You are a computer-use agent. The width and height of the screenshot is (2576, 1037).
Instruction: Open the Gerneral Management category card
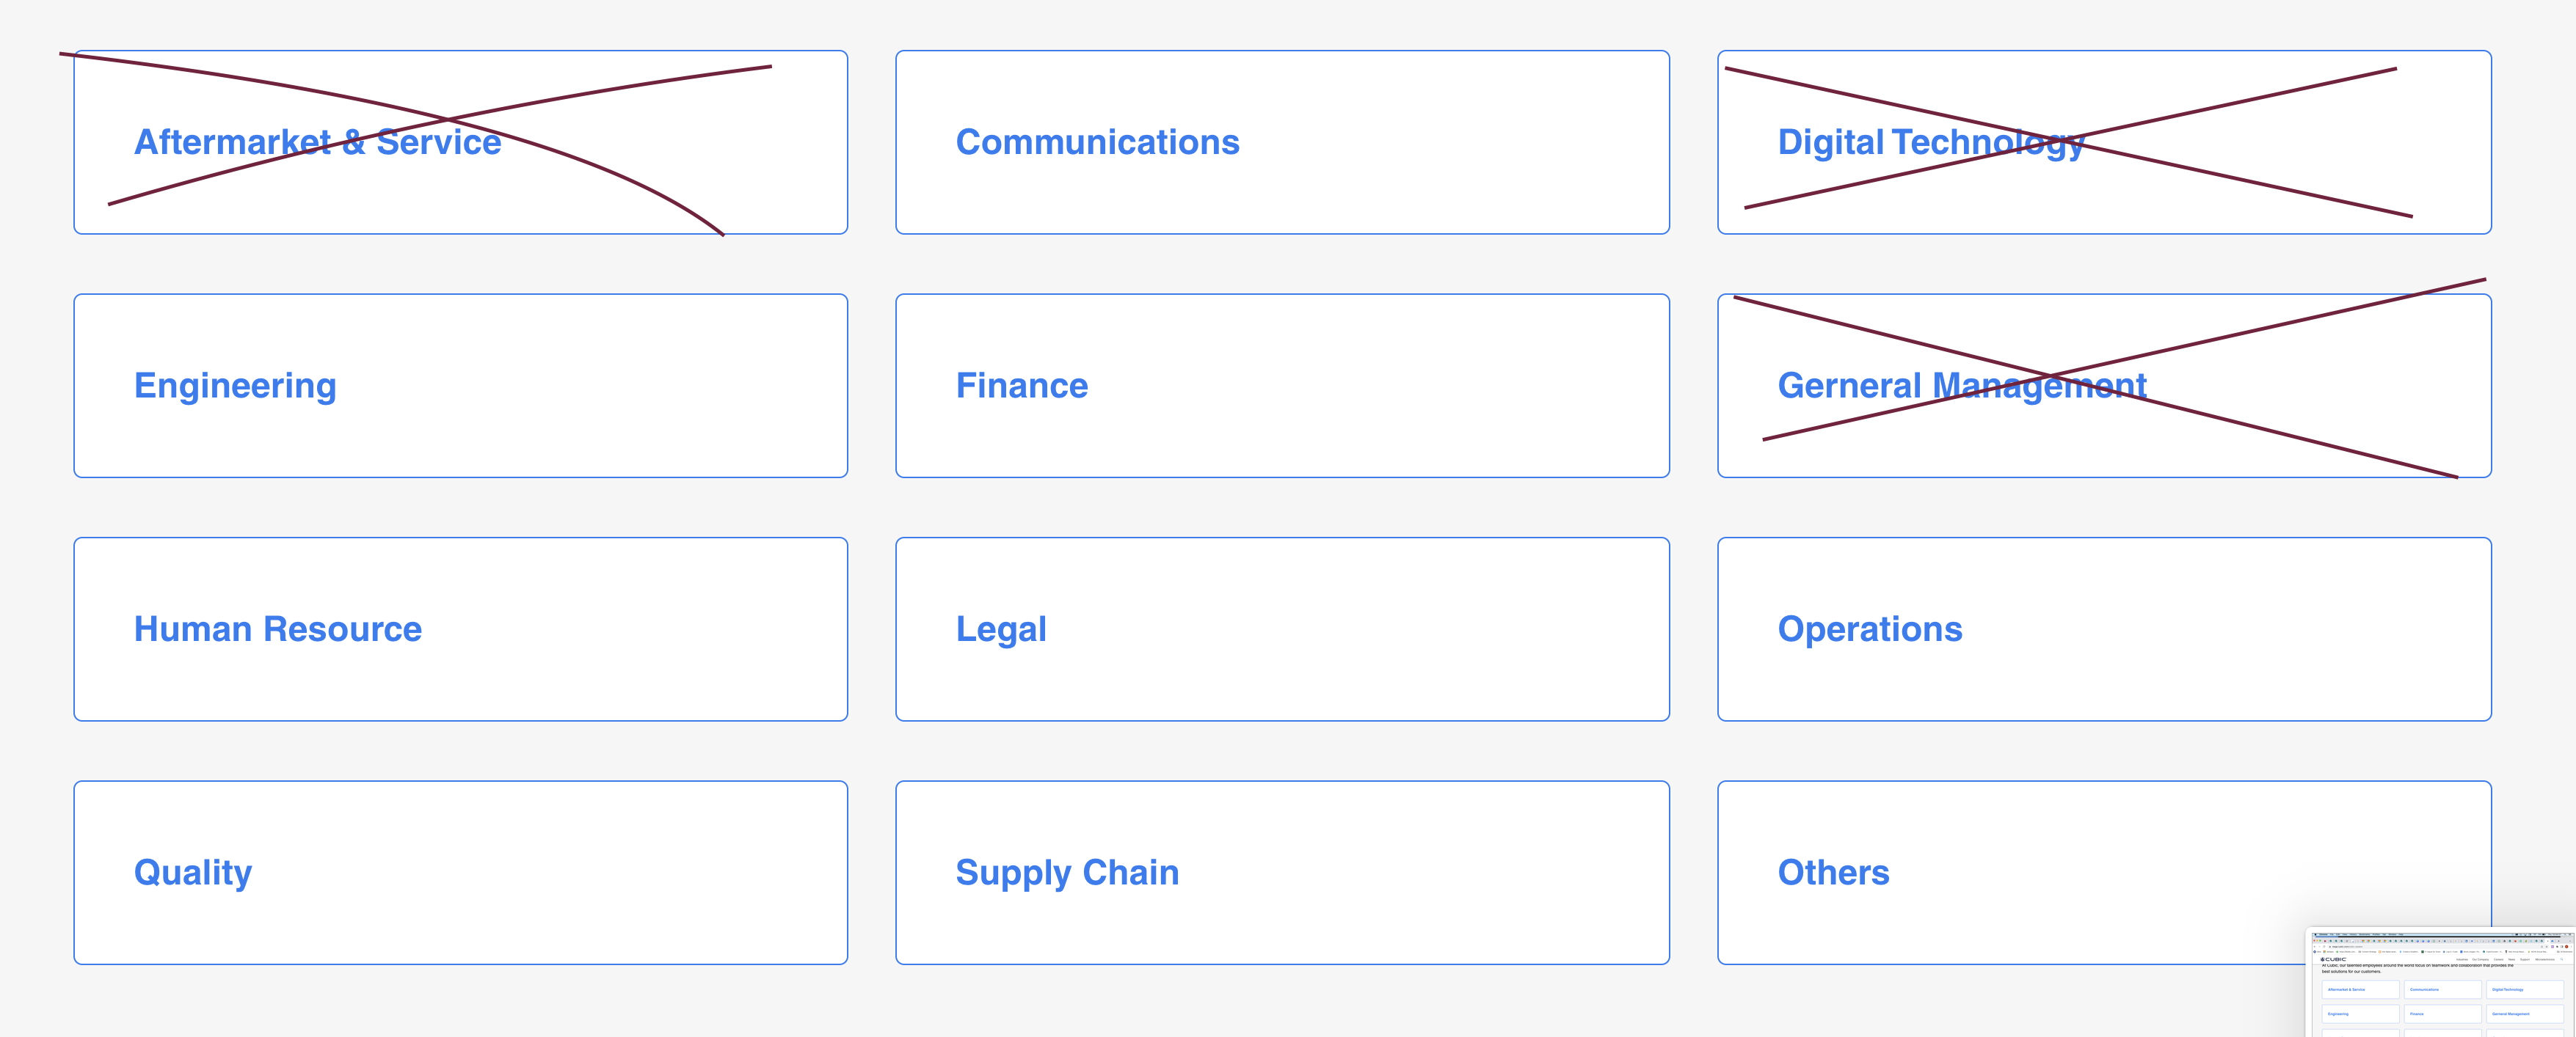coord(2104,386)
